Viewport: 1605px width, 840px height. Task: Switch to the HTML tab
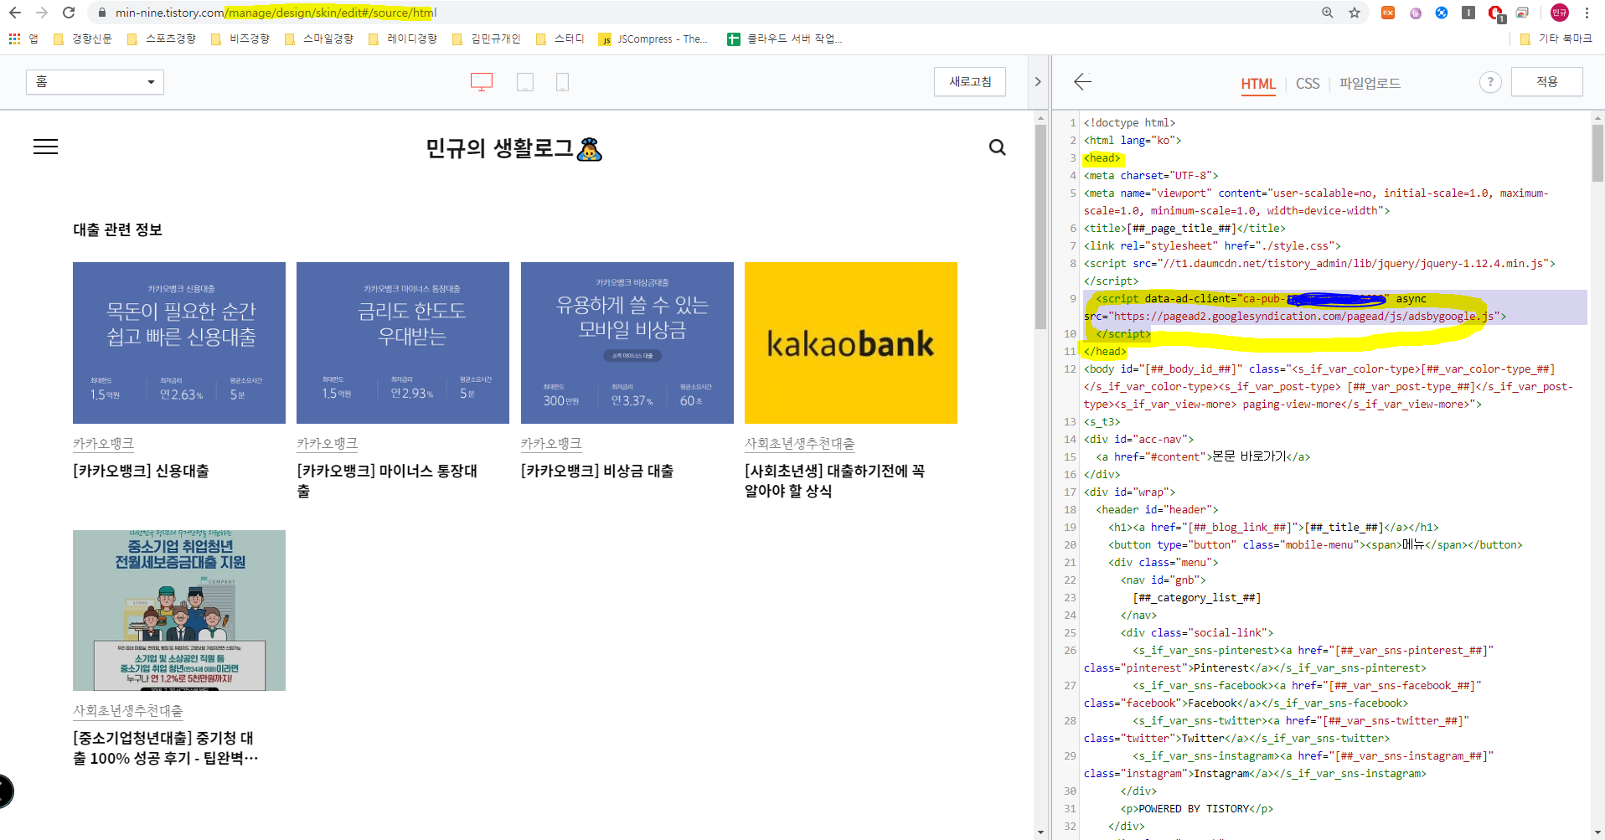click(x=1257, y=84)
